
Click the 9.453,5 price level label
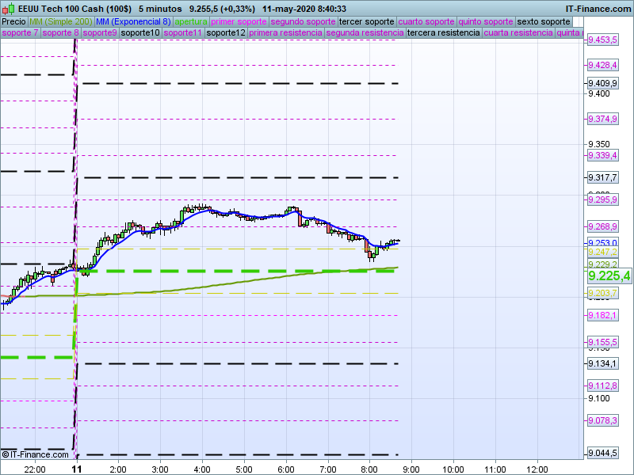(602, 40)
